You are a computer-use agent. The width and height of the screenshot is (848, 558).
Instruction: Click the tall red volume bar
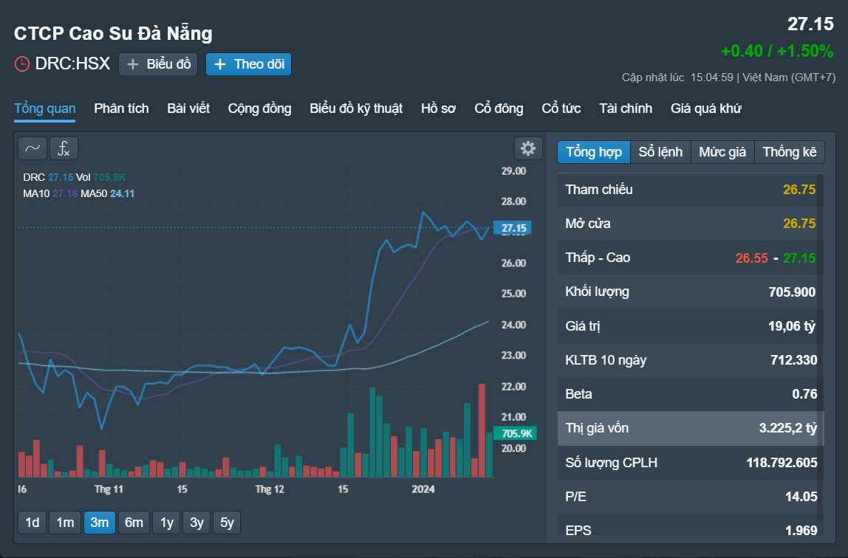pyautogui.click(x=482, y=430)
